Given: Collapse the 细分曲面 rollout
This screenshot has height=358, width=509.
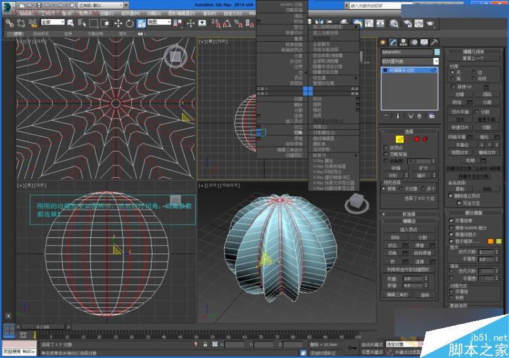Looking at the screenshot, I should (x=475, y=213).
